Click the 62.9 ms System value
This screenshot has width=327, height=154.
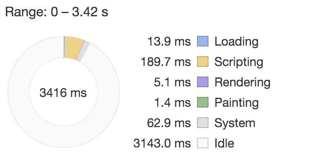(169, 123)
